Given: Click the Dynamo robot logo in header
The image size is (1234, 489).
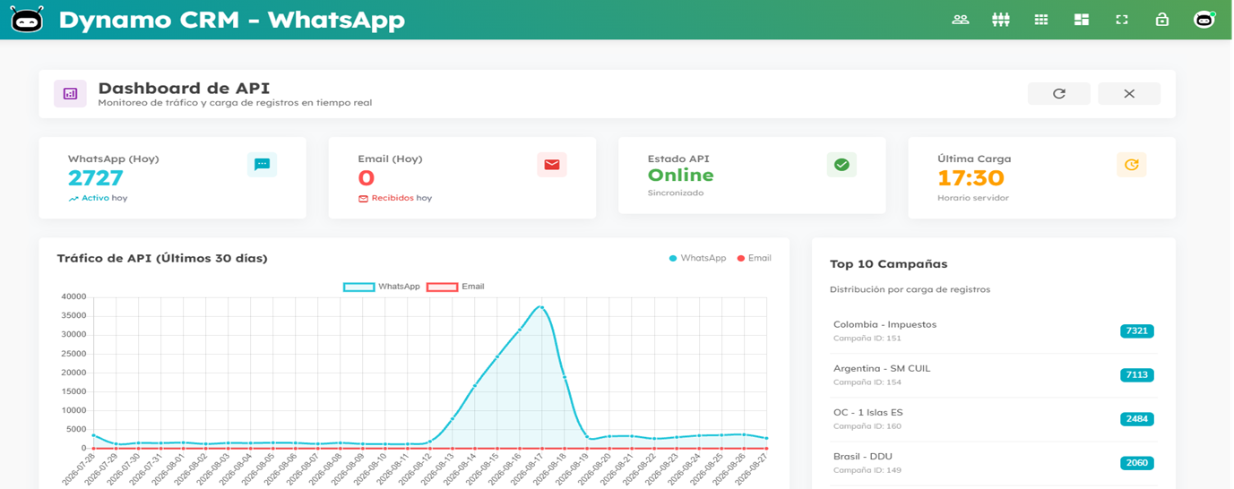Looking at the screenshot, I should point(27,20).
